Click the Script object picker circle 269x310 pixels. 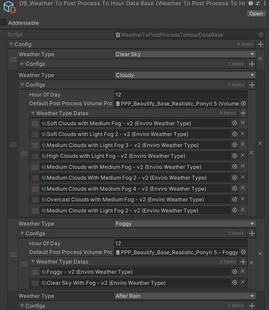(261, 35)
